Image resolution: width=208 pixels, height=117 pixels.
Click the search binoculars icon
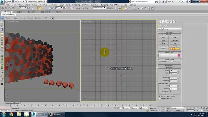[157, 2]
